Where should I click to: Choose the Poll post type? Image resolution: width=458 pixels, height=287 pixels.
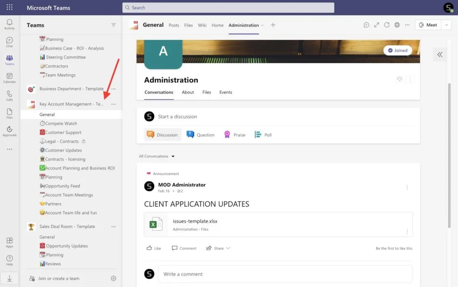(263, 135)
